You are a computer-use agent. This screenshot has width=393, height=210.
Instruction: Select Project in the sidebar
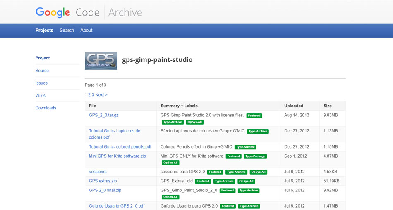pos(42,58)
